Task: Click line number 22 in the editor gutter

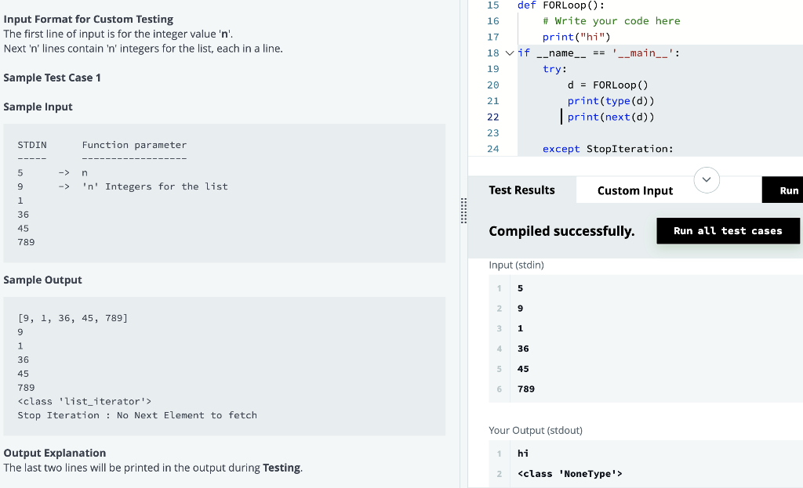Action: coord(492,116)
